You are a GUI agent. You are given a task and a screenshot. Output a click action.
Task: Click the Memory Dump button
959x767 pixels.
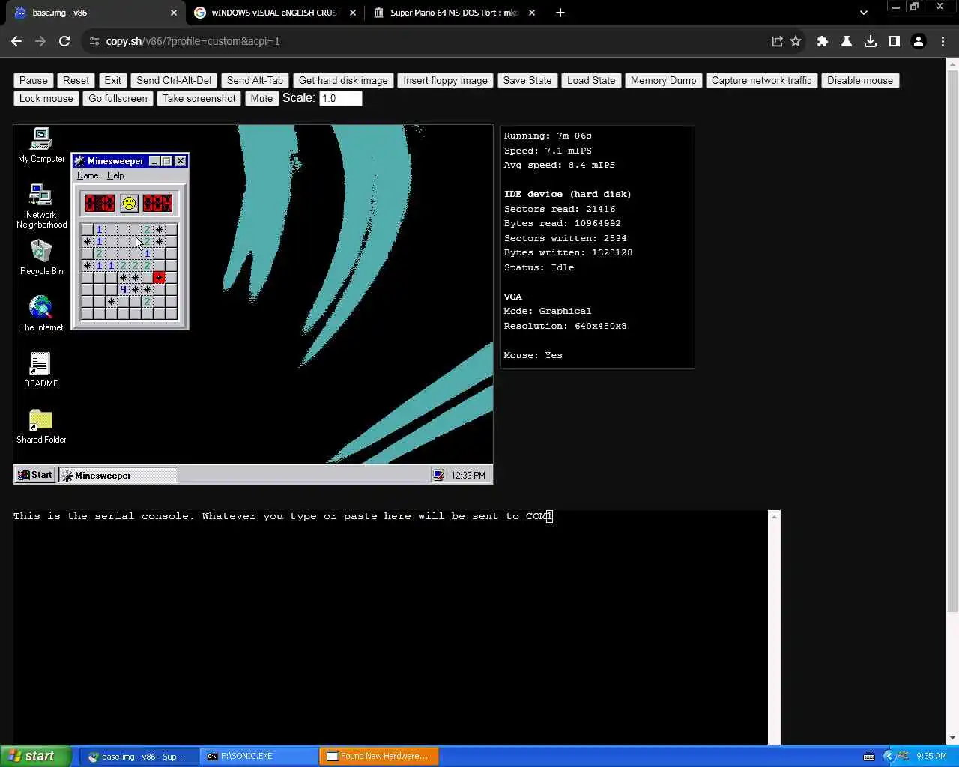click(x=663, y=80)
